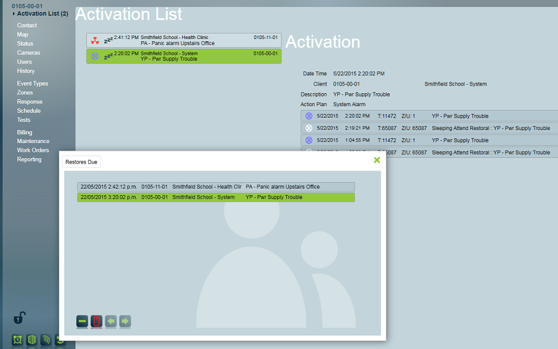
Task: Click the signal waves icon in bottom bar
Action: tap(46, 340)
